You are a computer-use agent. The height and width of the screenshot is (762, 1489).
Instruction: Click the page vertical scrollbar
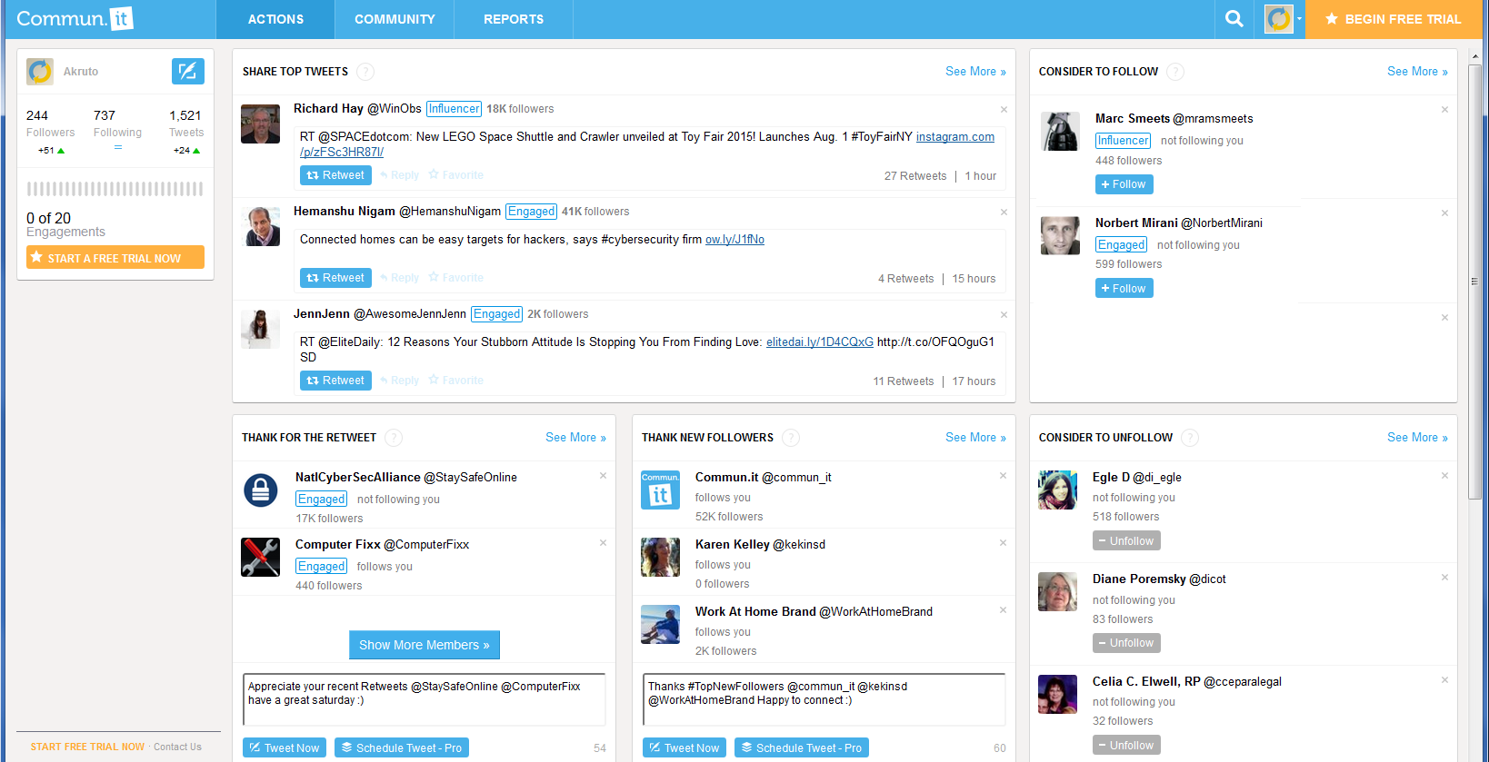(1474, 282)
